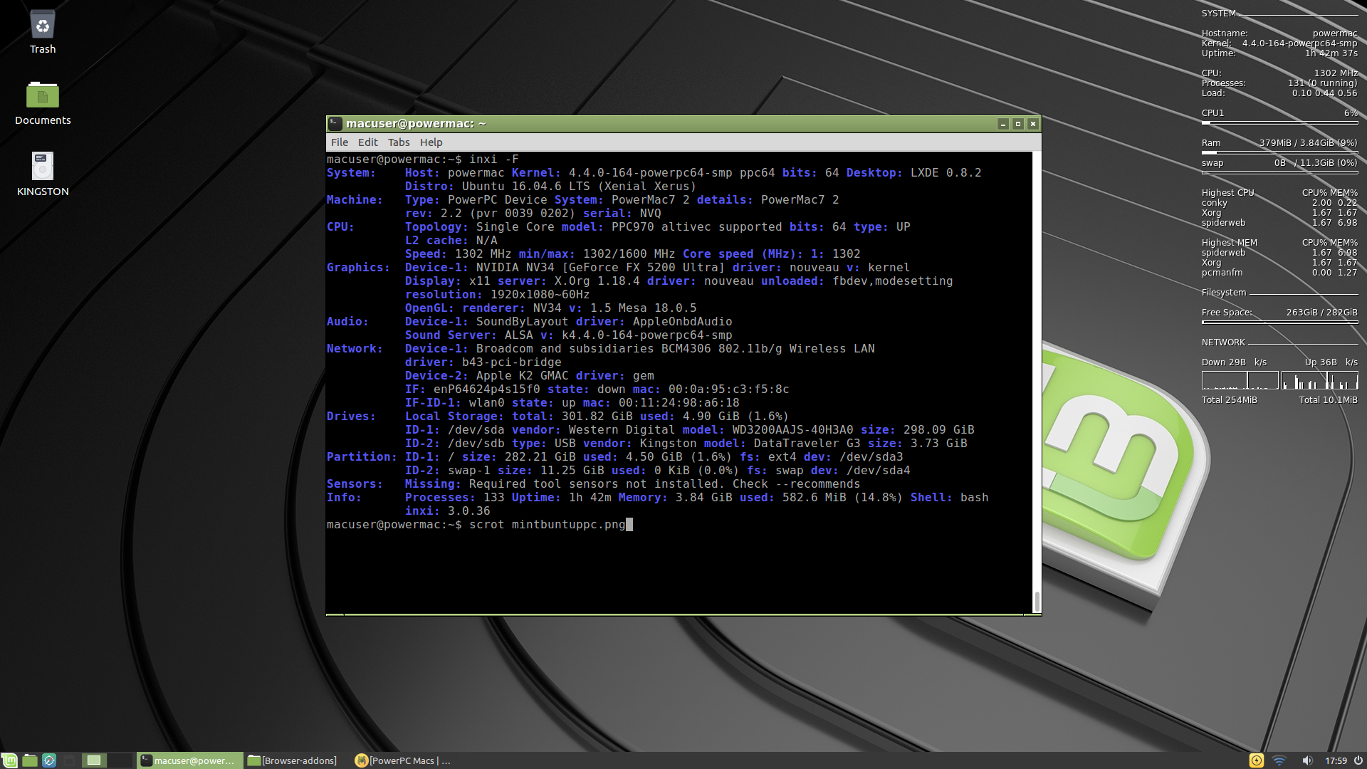Viewport: 1367px width, 769px height.
Task: Click the power logout icon in tray
Action: [x=1358, y=760]
